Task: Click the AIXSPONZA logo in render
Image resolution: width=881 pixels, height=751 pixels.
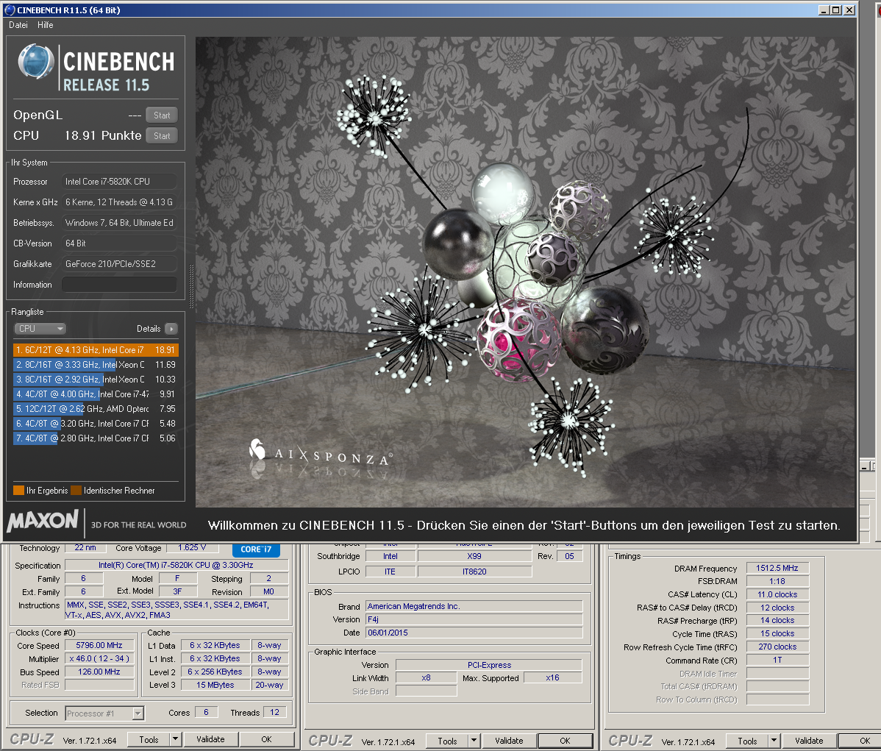Action: tap(320, 454)
